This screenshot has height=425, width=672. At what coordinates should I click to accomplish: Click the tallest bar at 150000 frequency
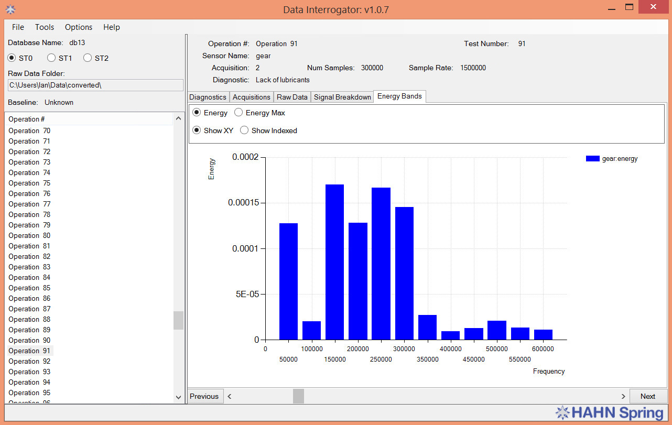point(334,262)
